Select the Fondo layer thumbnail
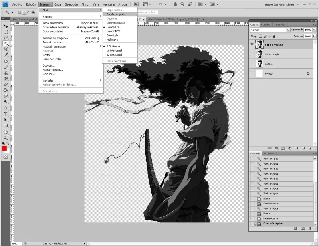Image resolution: width=319 pixels, height=246 pixels. pos(259,73)
